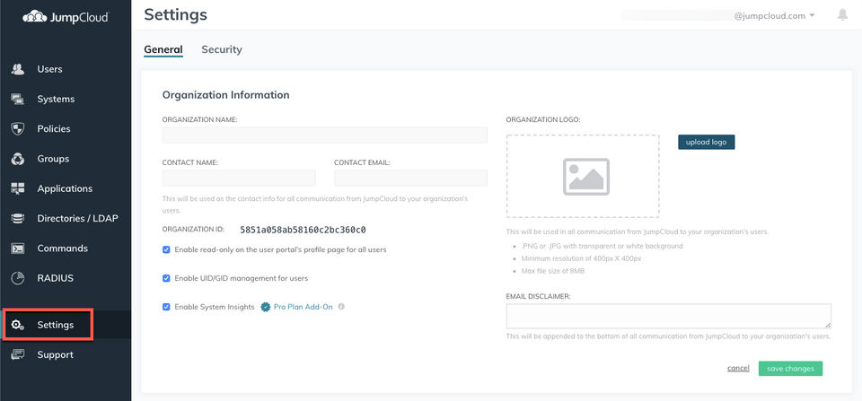Open the RADIUS sidebar icon

pyautogui.click(x=17, y=278)
